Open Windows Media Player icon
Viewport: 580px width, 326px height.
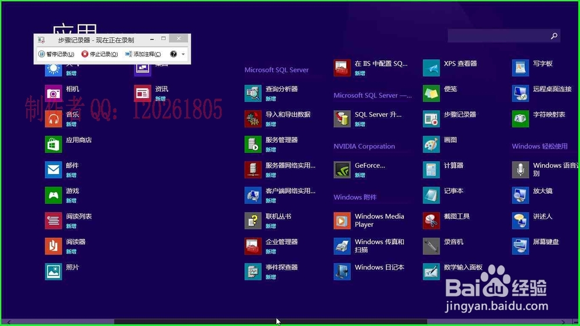342,221
